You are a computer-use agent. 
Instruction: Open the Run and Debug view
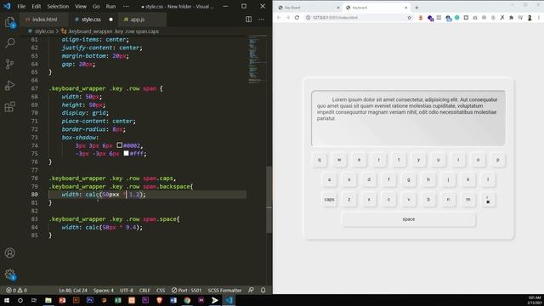[9, 85]
